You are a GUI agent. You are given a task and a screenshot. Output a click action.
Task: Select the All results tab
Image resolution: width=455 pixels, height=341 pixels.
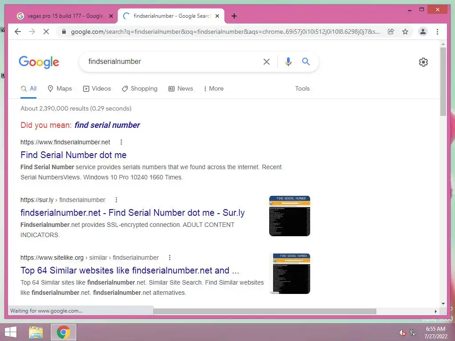click(x=28, y=88)
